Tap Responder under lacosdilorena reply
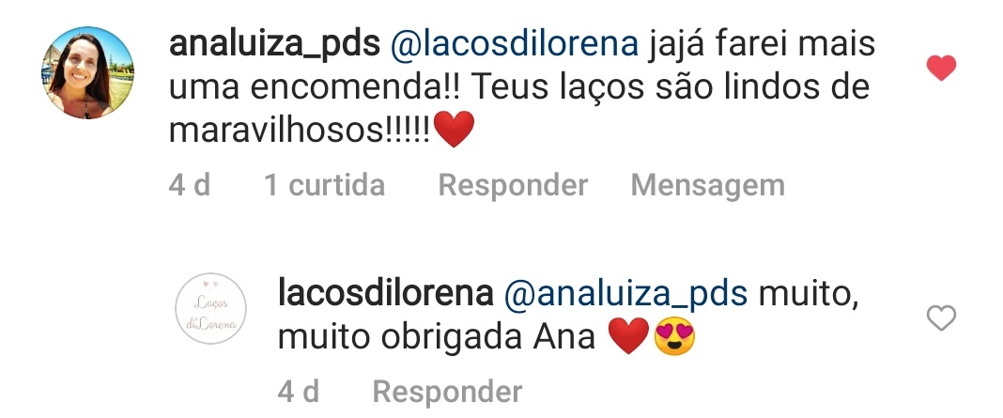 [x=447, y=391]
